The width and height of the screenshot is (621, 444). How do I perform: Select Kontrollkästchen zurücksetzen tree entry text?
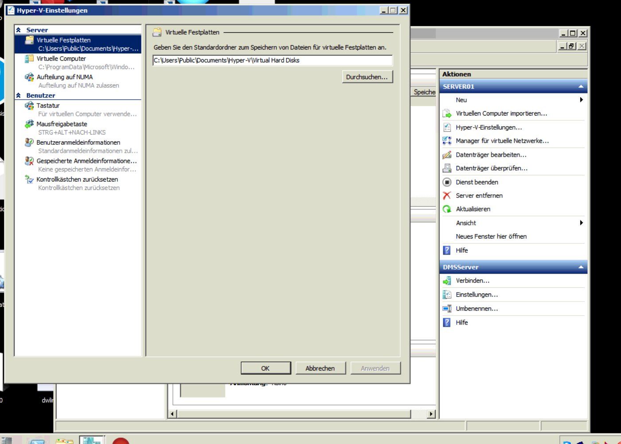[77, 179]
